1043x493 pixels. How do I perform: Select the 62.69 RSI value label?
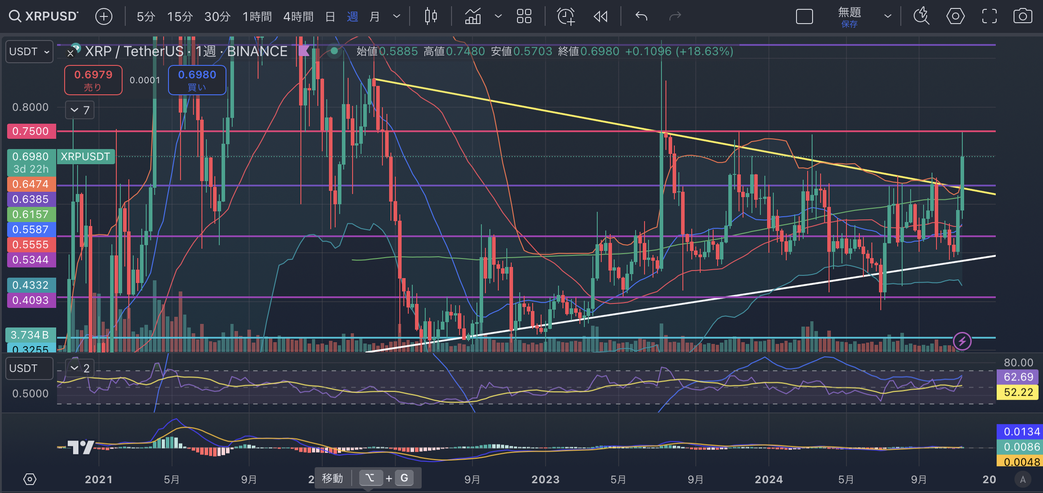point(1018,377)
